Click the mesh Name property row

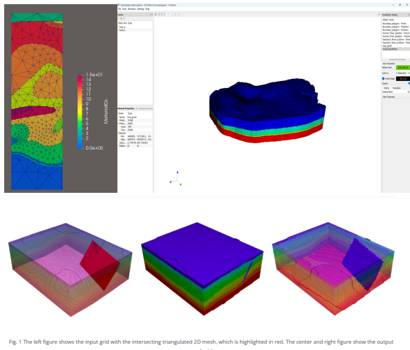coord(136,117)
